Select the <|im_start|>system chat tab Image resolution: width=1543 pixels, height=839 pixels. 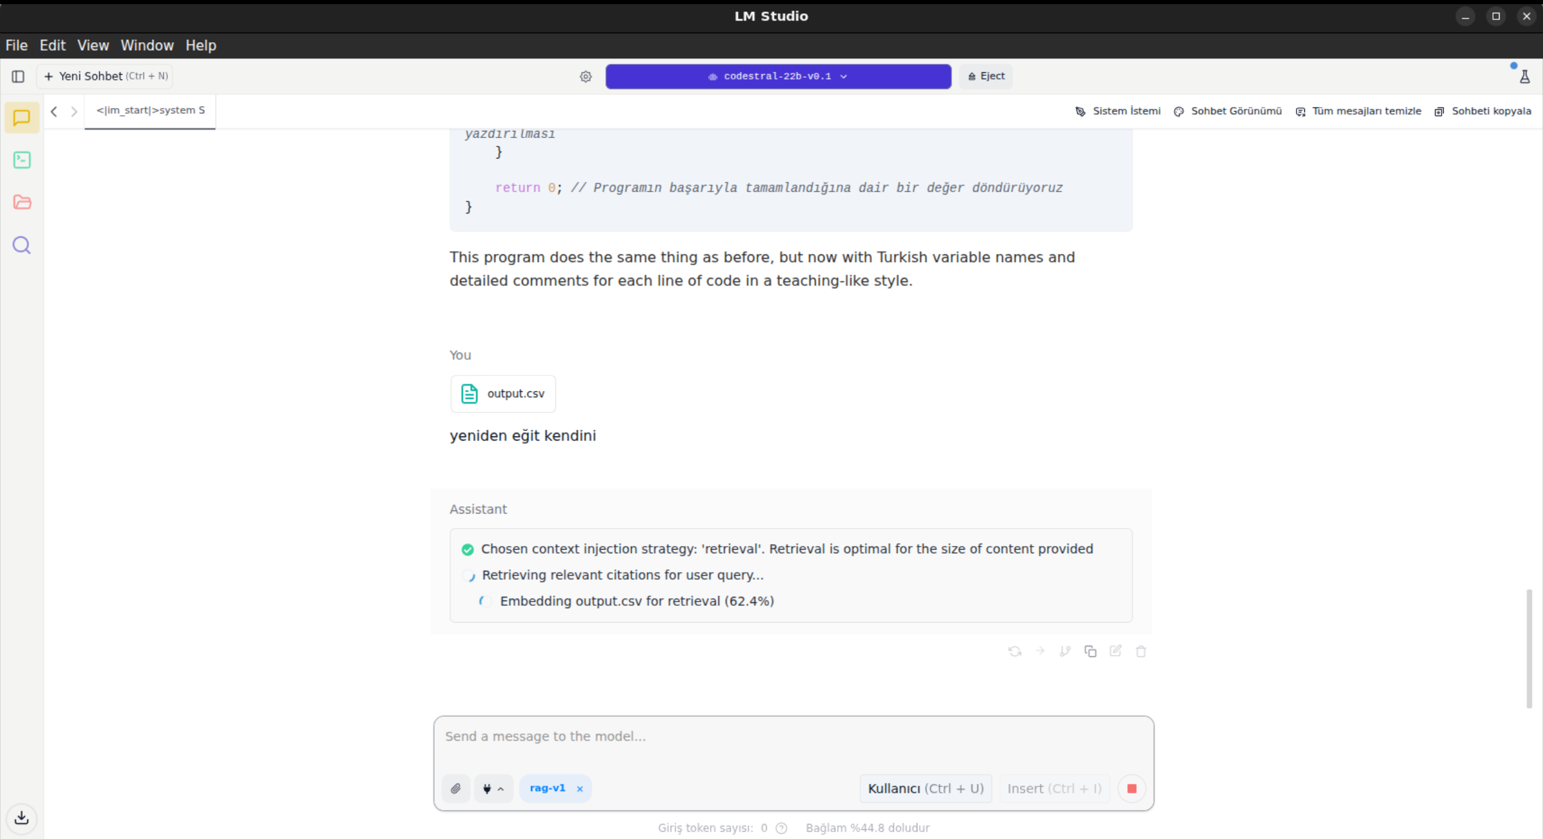[150, 110]
